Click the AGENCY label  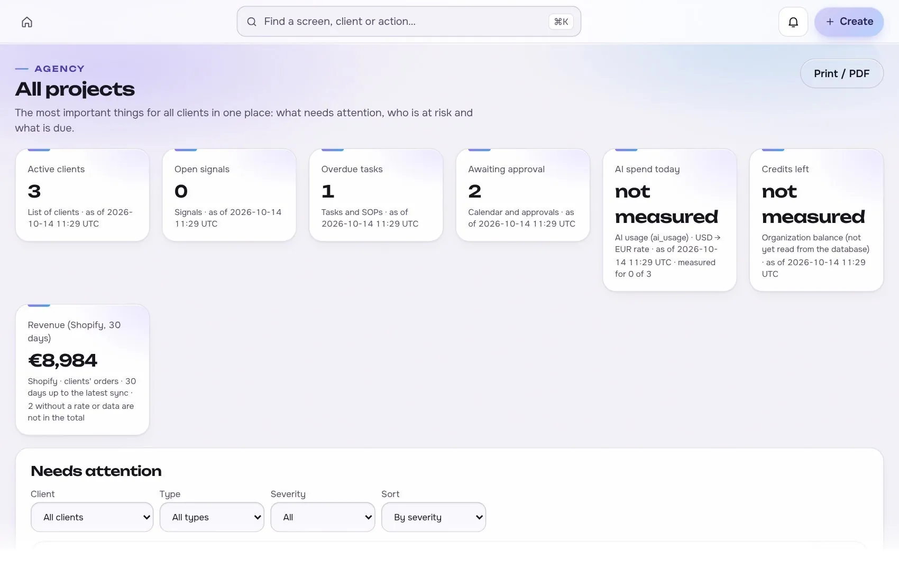(59, 69)
